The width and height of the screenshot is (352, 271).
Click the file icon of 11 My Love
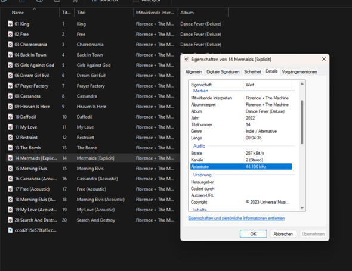(10, 127)
